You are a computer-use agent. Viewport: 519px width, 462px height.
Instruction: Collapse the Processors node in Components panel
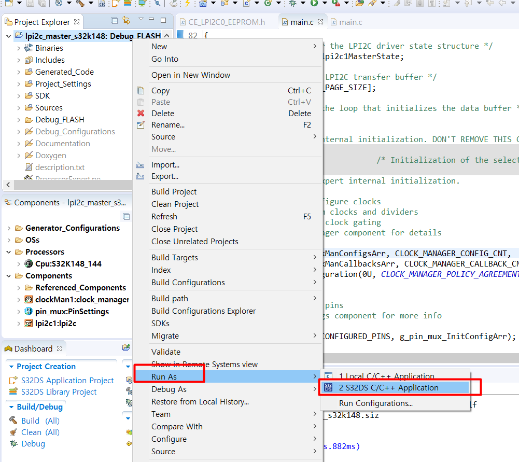pyautogui.click(x=9, y=251)
